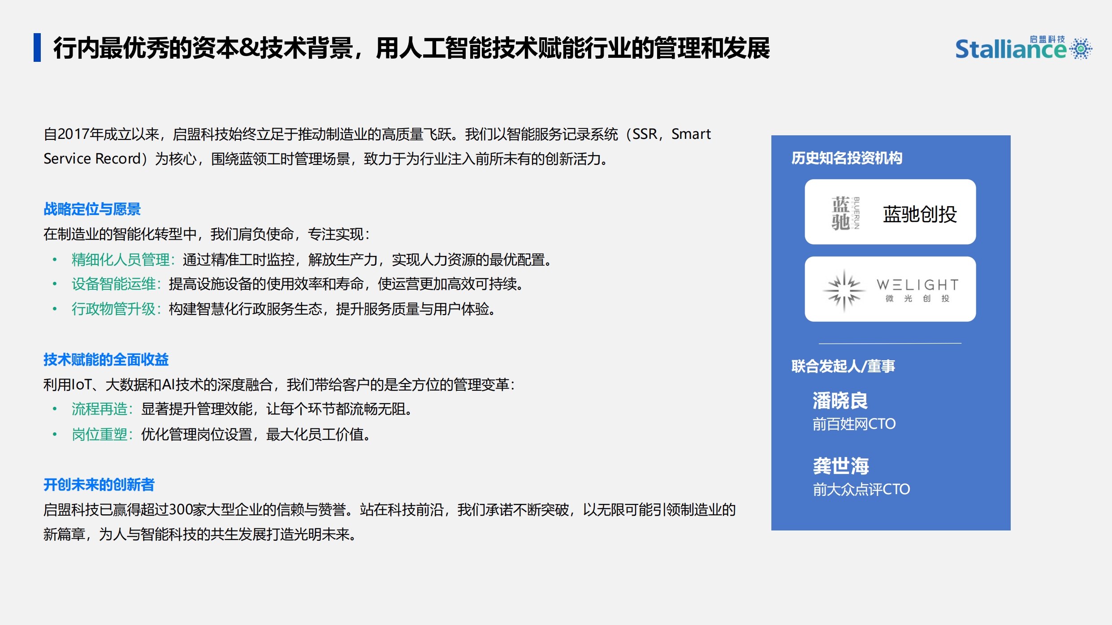The image size is (1112, 625).
Task: Click the heading 联合发起人/董事
Action: click(843, 366)
